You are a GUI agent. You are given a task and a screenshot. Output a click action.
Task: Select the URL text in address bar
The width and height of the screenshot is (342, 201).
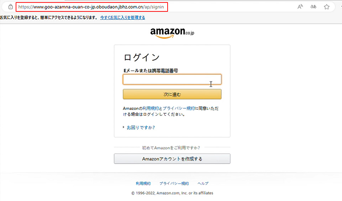point(91,7)
